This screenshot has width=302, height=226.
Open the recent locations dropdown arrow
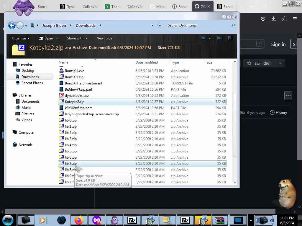pyautogui.click(x=26, y=25)
